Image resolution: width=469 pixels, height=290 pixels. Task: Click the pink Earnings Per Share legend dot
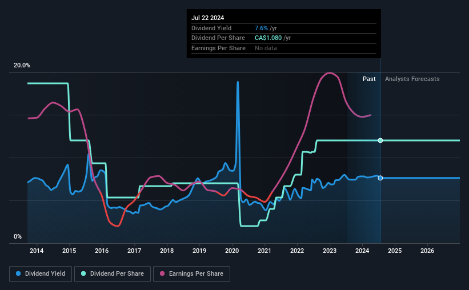click(162, 273)
